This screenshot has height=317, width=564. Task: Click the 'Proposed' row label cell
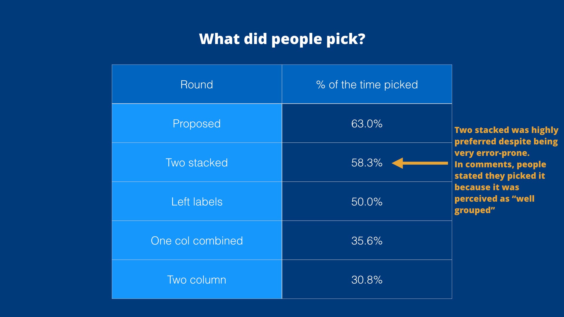pos(197,124)
